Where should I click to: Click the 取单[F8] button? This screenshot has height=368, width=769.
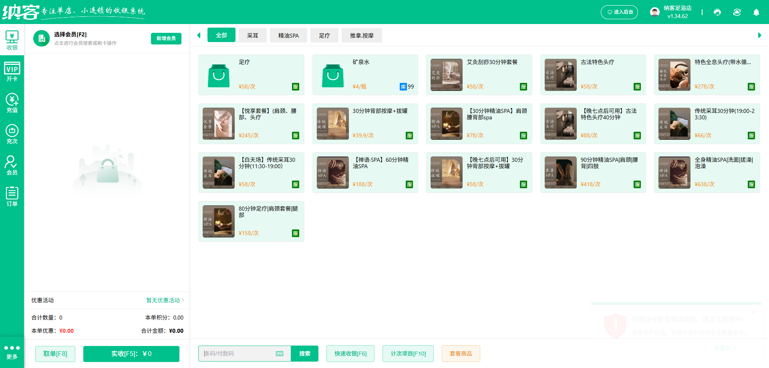pos(55,354)
